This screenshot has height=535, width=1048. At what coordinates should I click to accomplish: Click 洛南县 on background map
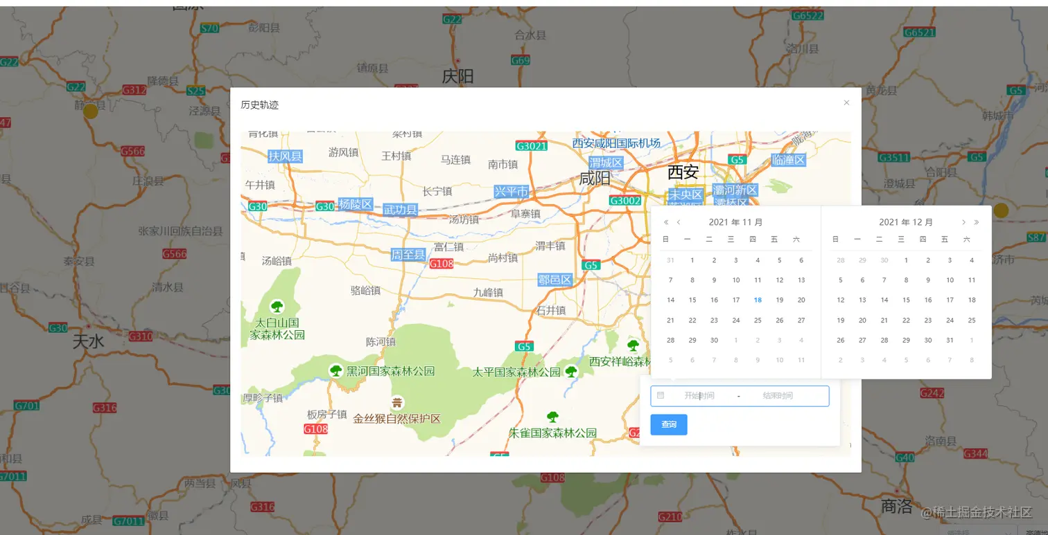(x=941, y=441)
